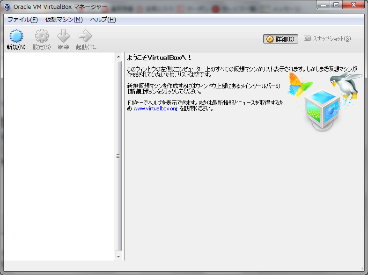The width and height of the screenshot is (368, 275).
Task: Click the VM list vertical scrollbar thumb
Action: (118, 156)
